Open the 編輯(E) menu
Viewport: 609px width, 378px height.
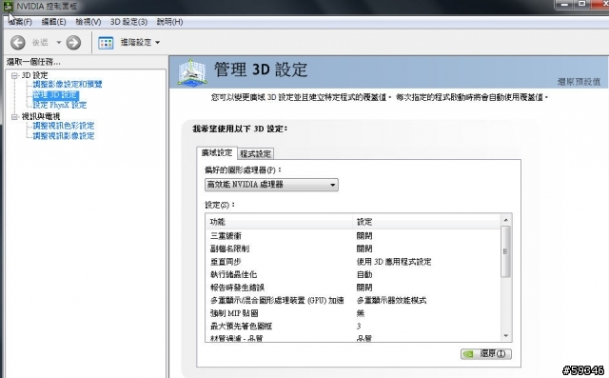[x=53, y=22]
